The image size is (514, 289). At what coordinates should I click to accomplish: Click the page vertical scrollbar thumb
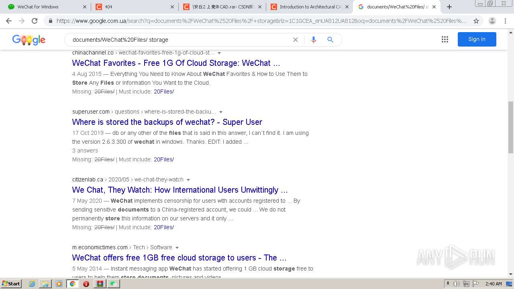tap(510, 127)
